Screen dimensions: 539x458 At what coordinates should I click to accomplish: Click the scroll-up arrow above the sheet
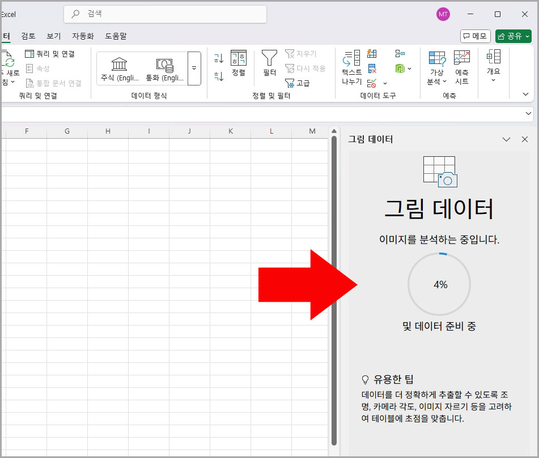(334, 131)
